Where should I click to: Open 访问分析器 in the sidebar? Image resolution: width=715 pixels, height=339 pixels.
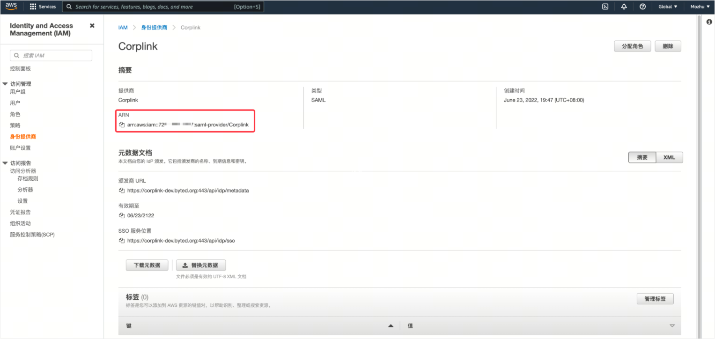point(23,171)
